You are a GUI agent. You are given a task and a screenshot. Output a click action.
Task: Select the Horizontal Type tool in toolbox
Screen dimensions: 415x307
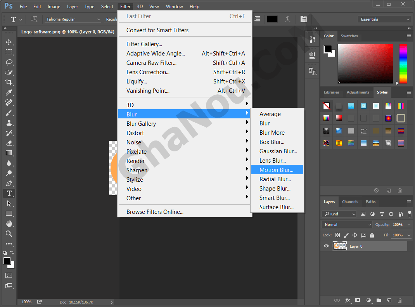point(9,193)
